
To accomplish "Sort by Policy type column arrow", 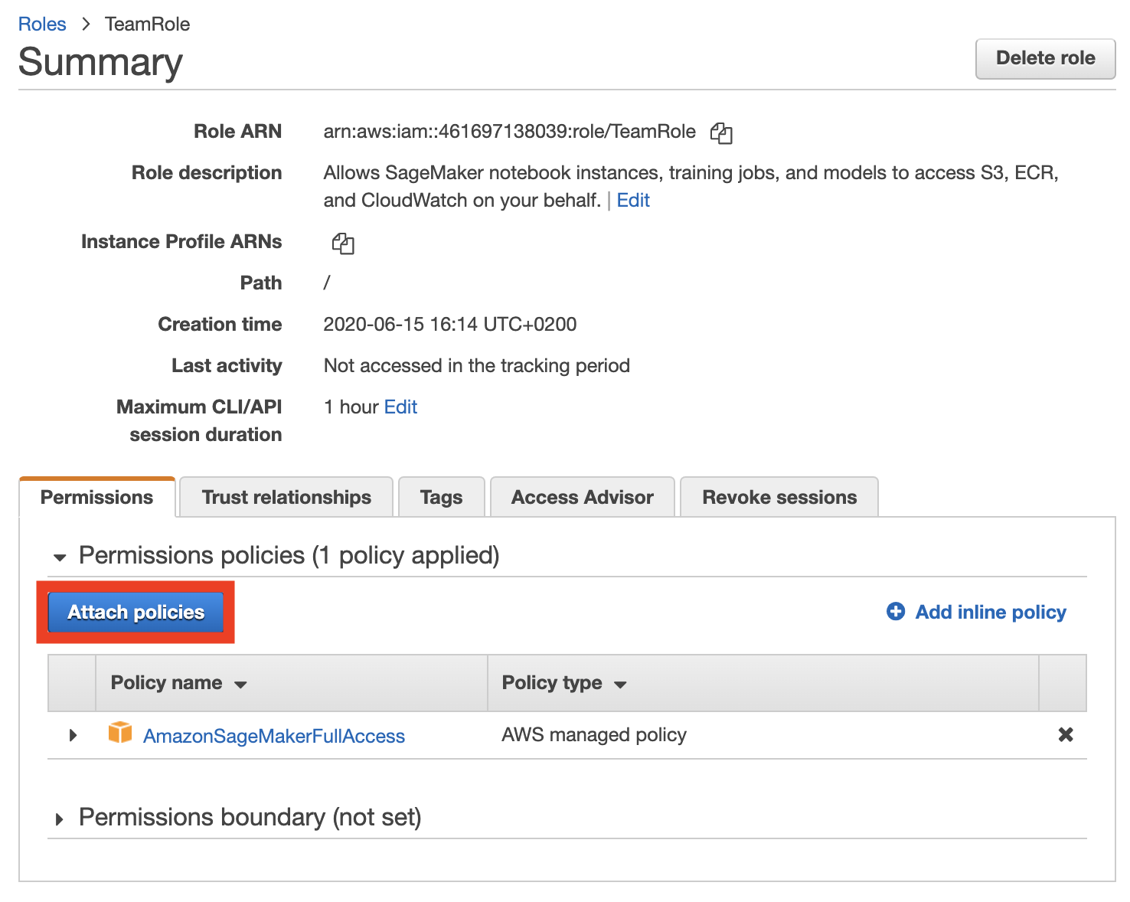I will click(x=620, y=685).
